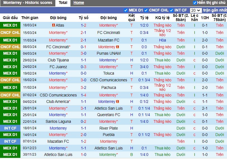227x159 pixels.
Task: Uncheck the MEX D1 league filter
Action: 126,10
